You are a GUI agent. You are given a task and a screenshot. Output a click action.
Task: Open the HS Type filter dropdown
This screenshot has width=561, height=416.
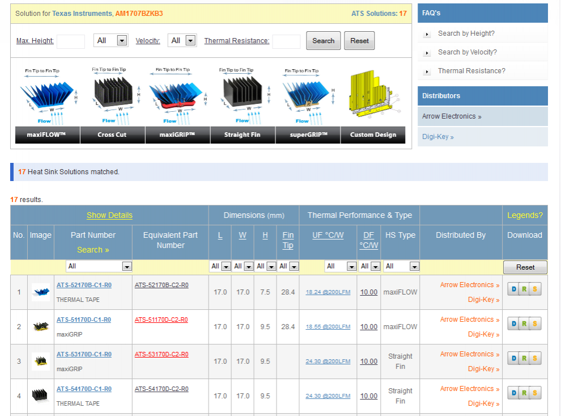pyautogui.click(x=402, y=266)
